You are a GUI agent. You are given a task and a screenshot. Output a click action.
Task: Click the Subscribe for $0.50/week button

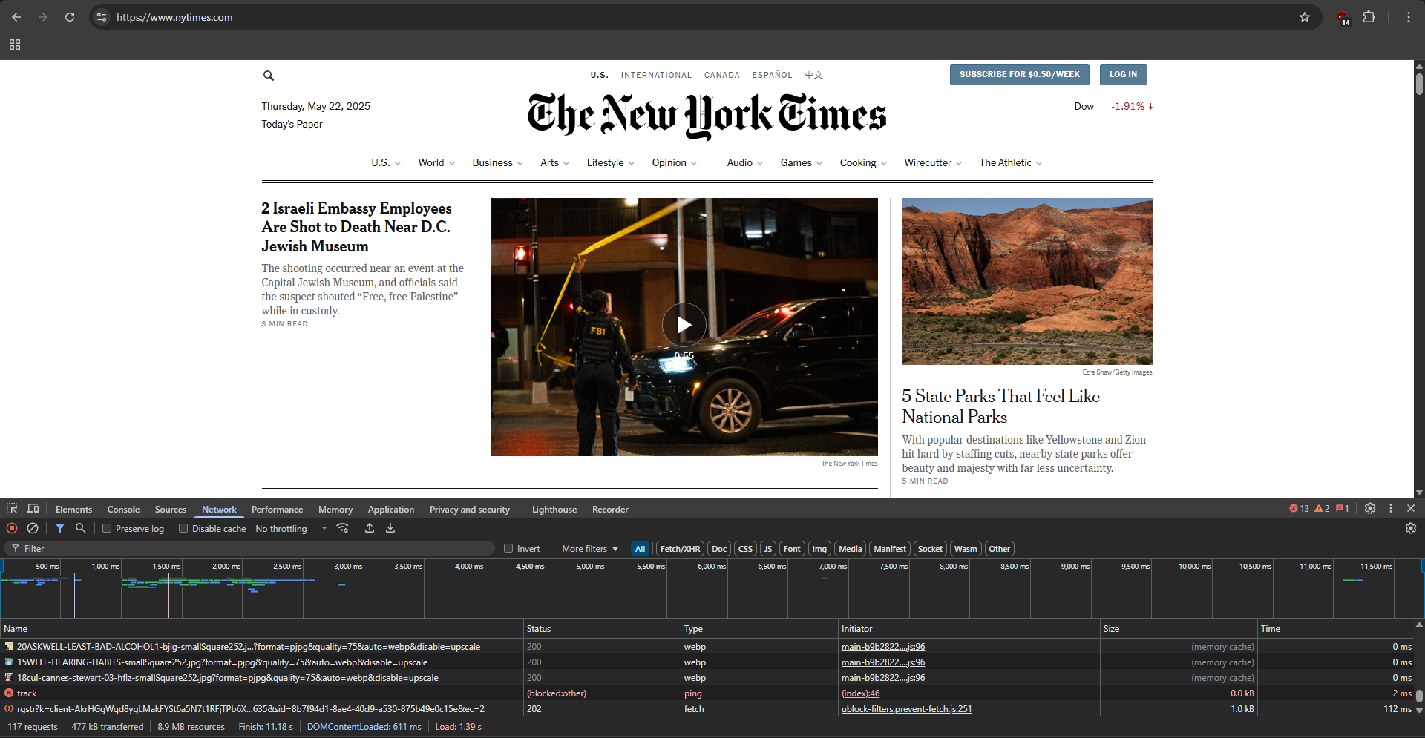tap(1019, 74)
